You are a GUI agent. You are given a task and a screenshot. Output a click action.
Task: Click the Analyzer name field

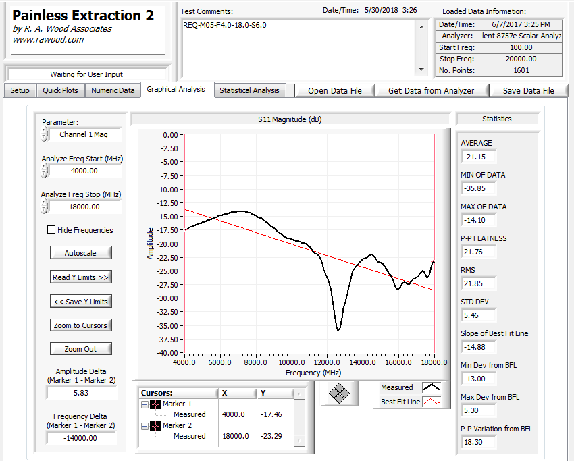pyautogui.click(x=521, y=36)
